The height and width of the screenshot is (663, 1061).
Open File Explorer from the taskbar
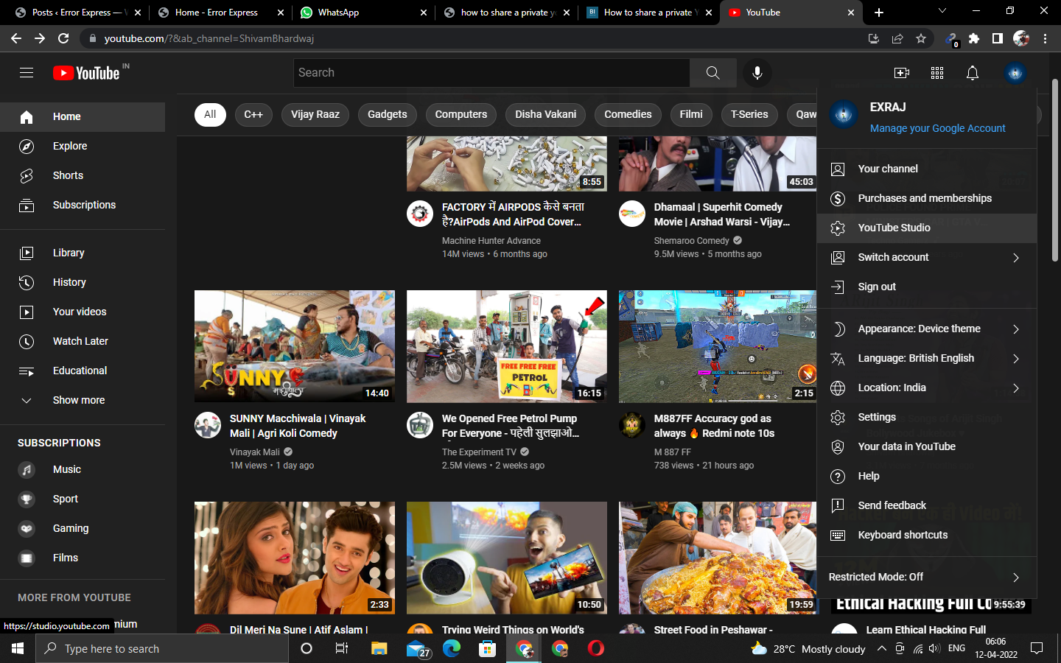[379, 649]
